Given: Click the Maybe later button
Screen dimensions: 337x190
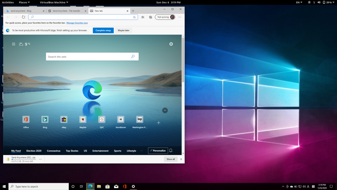Looking at the screenshot, I should tap(123, 30).
